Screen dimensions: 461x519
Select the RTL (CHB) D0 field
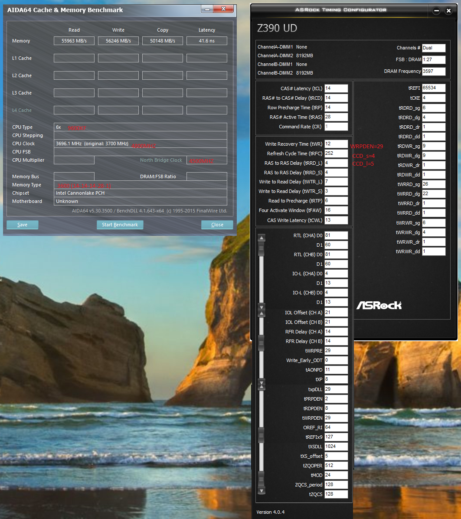336,255
